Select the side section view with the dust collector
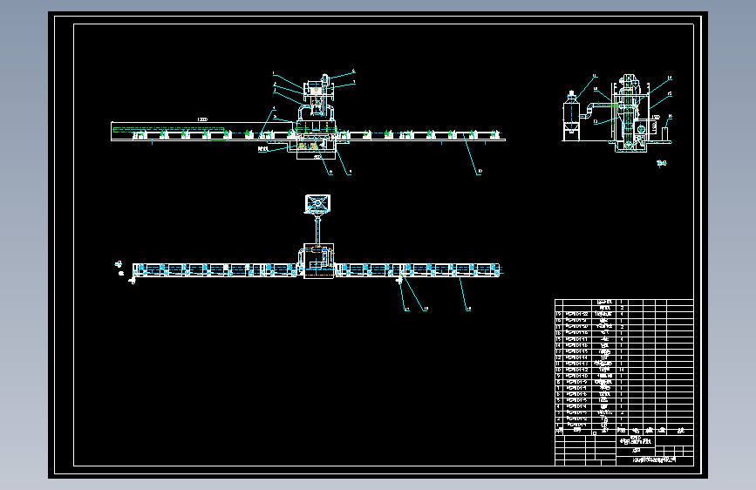The width and height of the screenshot is (756, 490). point(617,114)
